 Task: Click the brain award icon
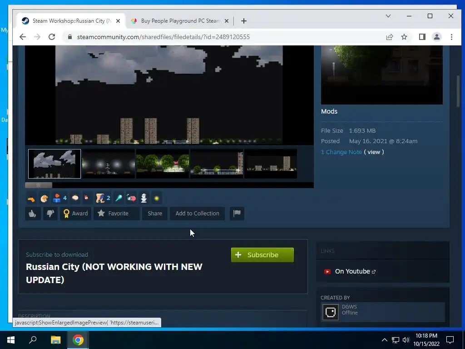75,198
